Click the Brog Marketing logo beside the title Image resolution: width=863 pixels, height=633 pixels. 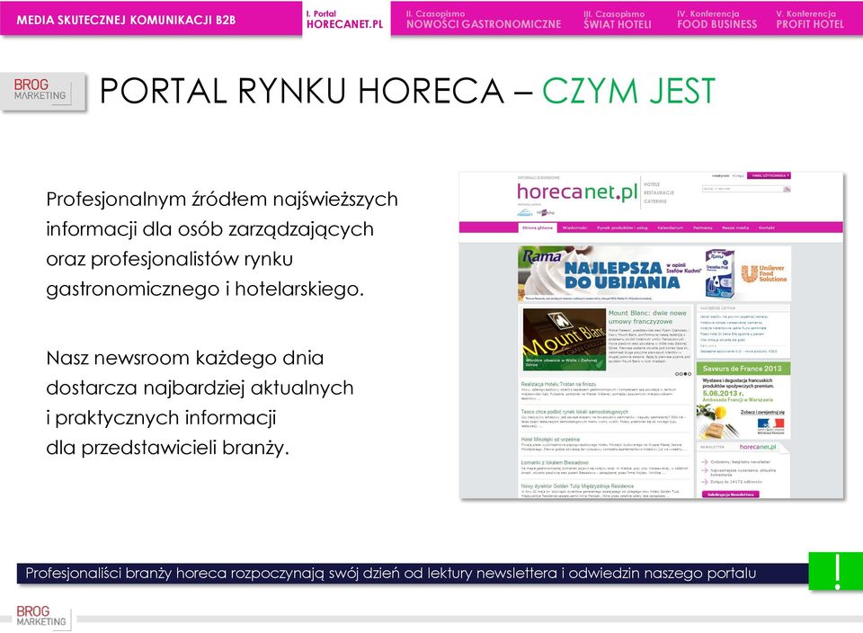pyautogui.click(x=43, y=92)
